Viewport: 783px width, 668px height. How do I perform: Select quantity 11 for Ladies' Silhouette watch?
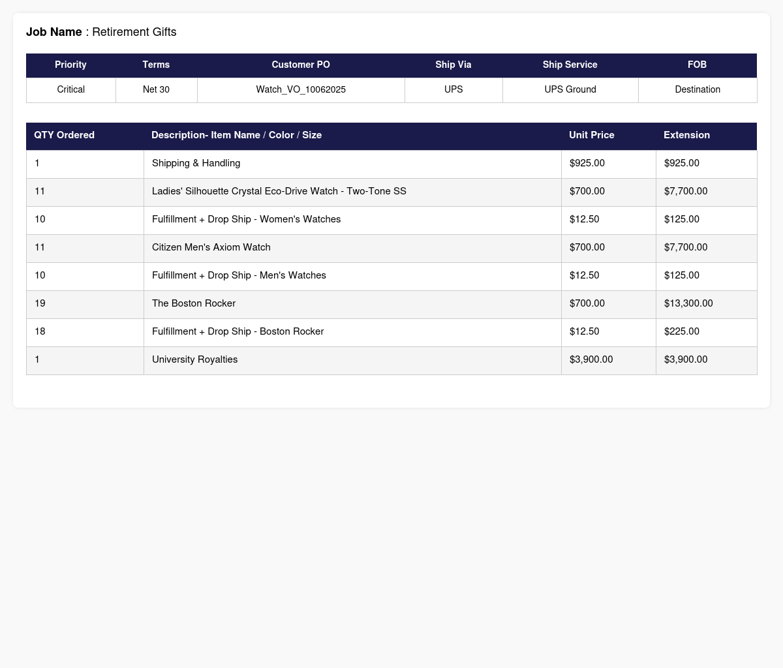coord(85,192)
